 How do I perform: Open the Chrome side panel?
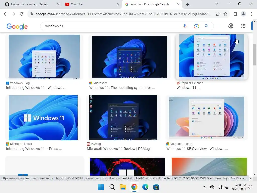coord(235,14)
